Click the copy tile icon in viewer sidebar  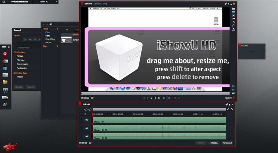(233, 19)
